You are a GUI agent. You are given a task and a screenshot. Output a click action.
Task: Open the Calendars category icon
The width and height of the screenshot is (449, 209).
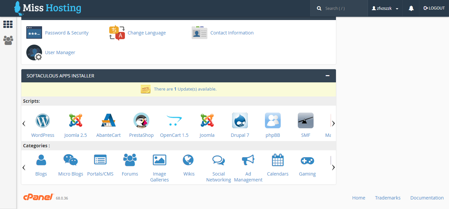(278, 160)
